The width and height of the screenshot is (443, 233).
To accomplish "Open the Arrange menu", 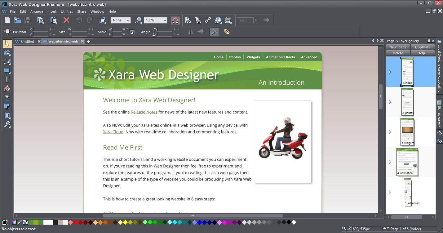I will 37,11.
